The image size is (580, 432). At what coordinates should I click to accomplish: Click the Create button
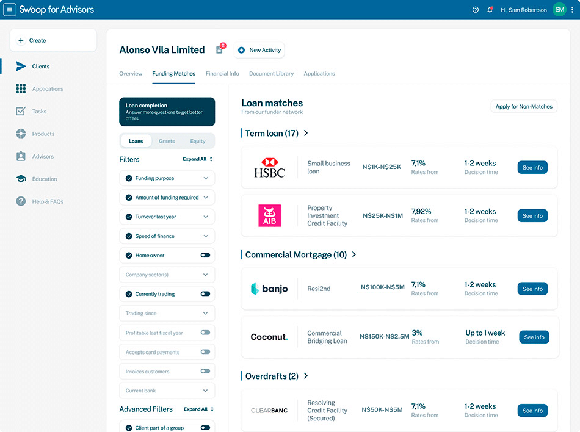pyautogui.click(x=53, y=40)
